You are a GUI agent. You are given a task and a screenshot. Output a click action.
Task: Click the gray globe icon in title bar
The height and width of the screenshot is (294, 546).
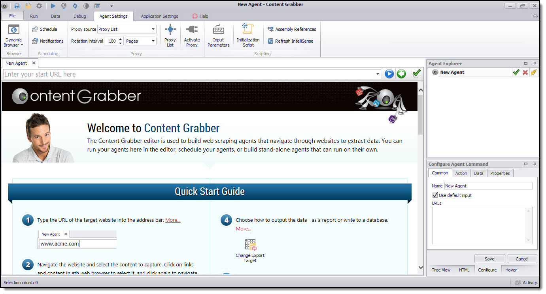coord(64,6)
